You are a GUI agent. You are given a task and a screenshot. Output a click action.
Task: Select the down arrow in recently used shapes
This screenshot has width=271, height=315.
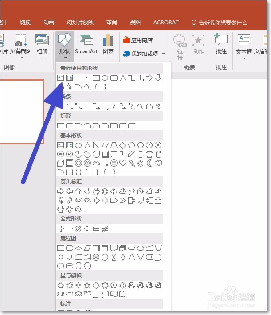[158, 78]
